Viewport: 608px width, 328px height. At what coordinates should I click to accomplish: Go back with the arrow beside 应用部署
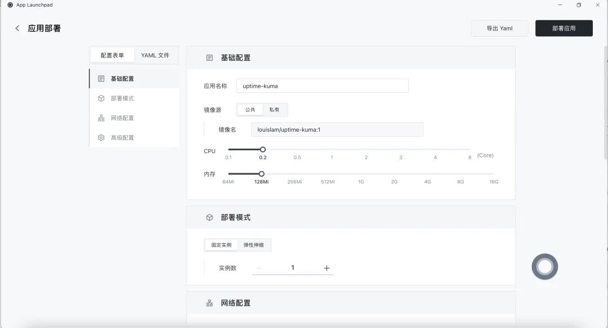click(x=17, y=28)
